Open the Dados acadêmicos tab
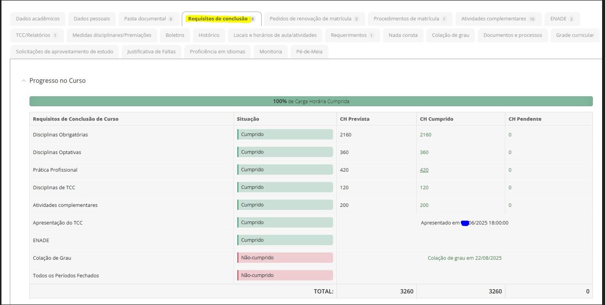Viewport: 605px width, 305px height. coord(38,19)
